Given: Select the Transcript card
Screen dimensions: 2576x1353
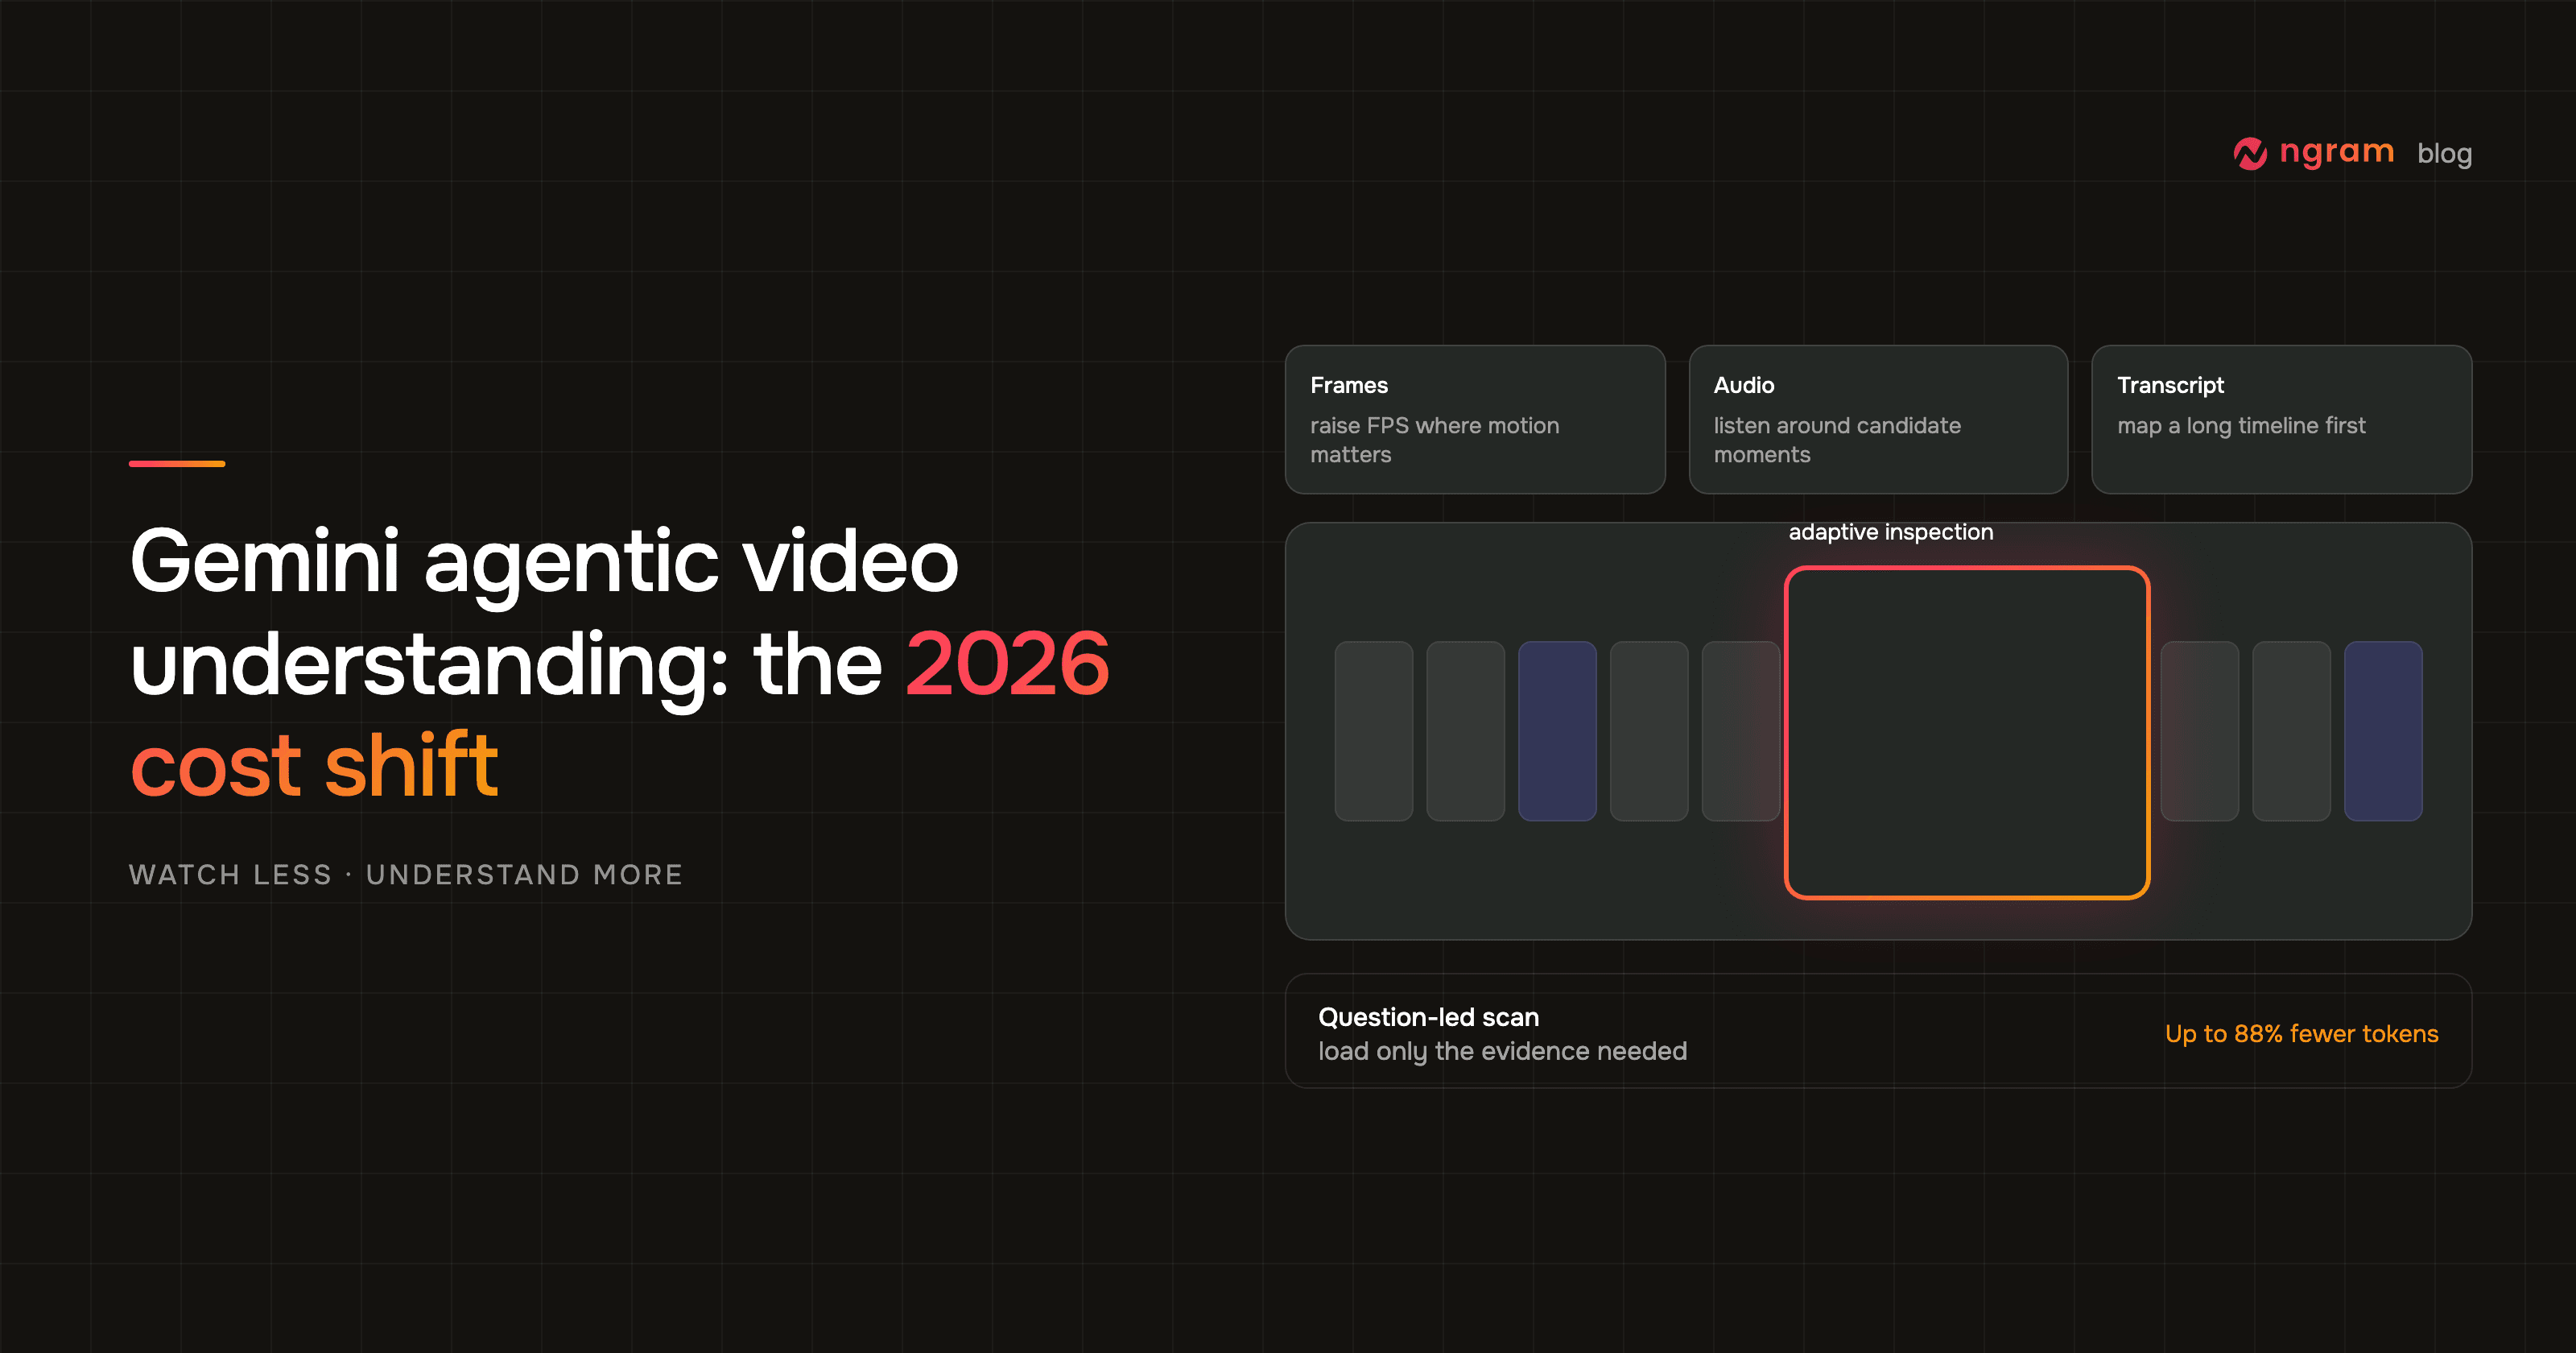Looking at the screenshot, I should (x=2281, y=420).
